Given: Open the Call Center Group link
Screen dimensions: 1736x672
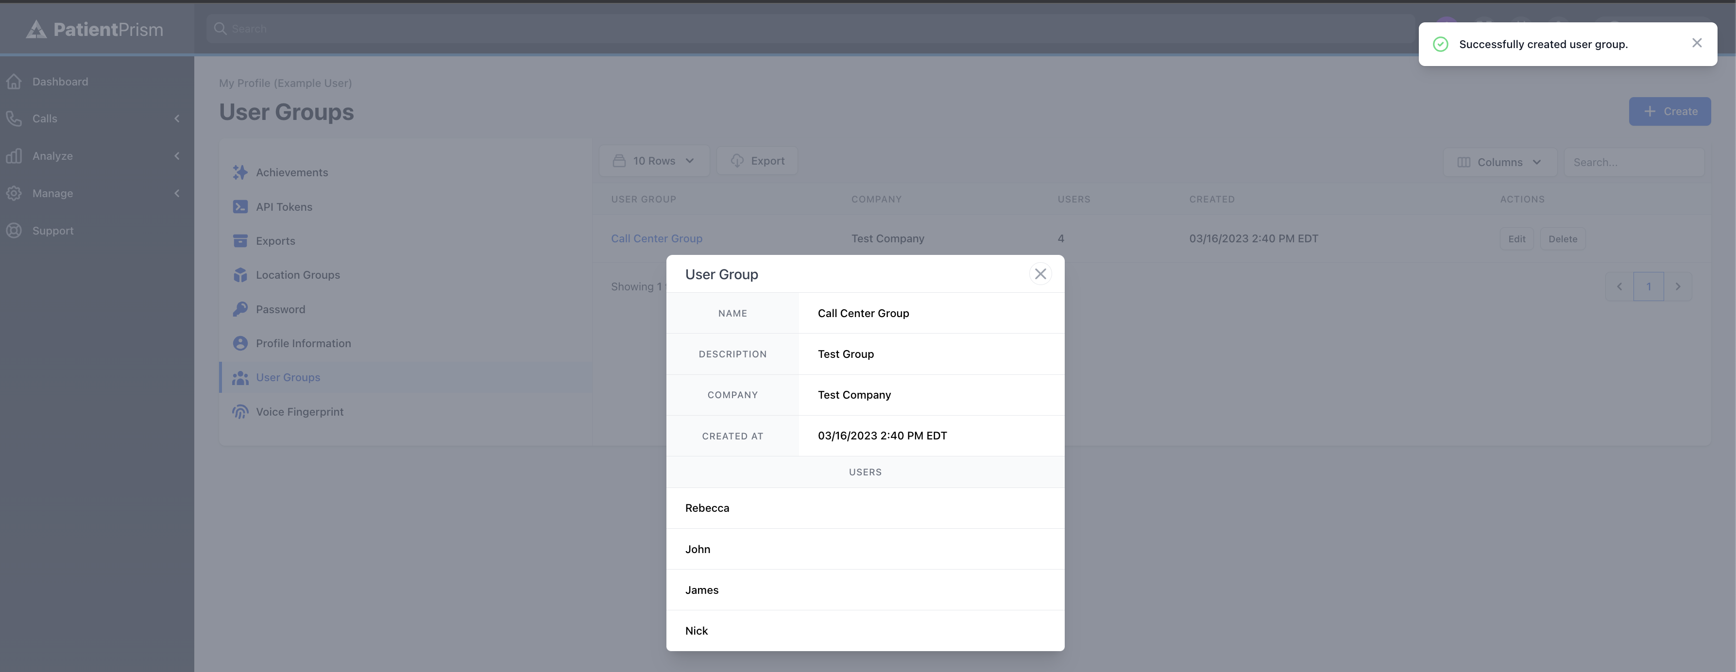Looking at the screenshot, I should click(656, 238).
